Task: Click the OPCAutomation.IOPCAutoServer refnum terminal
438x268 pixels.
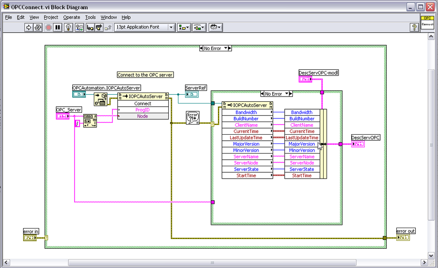Action: (x=79, y=94)
